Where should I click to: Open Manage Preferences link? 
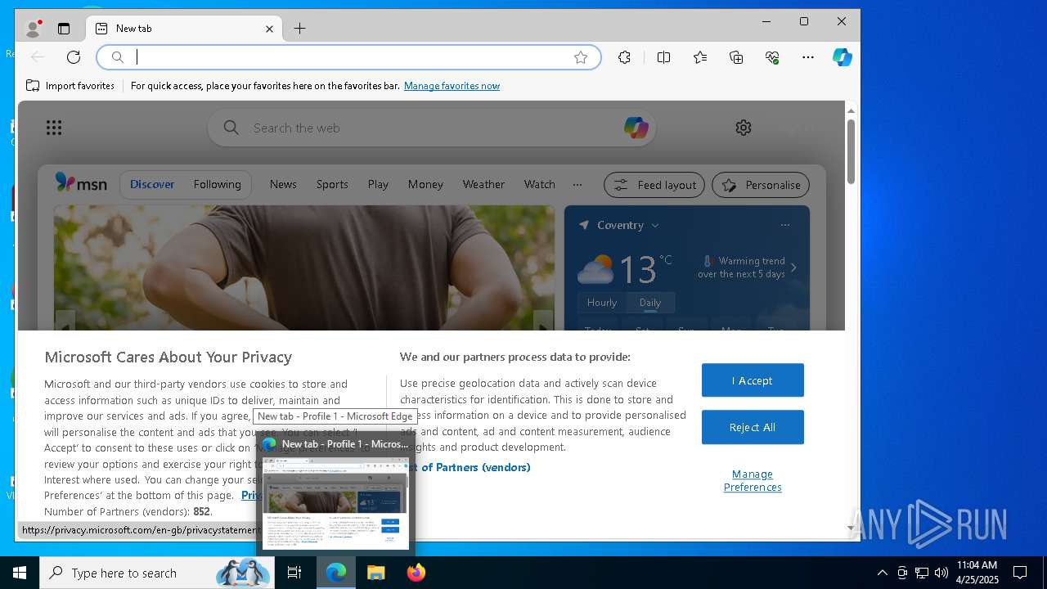[x=753, y=480]
